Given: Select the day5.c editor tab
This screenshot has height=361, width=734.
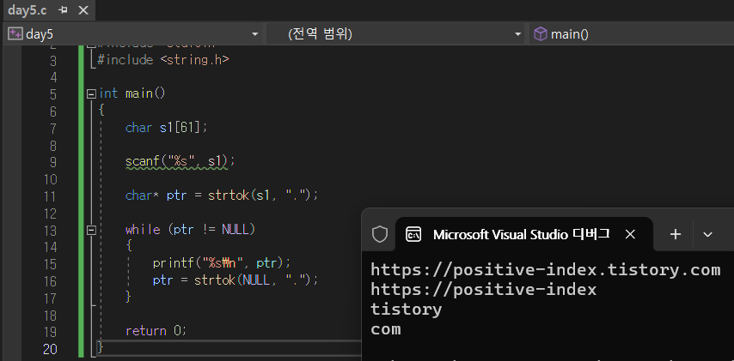Looking at the screenshot, I should (28, 10).
